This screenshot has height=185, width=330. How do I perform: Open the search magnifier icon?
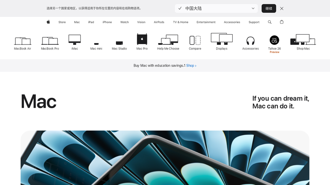[270, 22]
